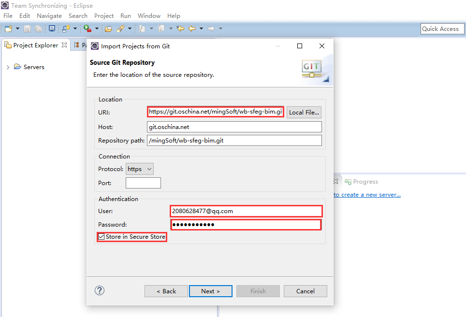Click the New wizard toolbar icon
The image size is (466, 317).
[8, 29]
